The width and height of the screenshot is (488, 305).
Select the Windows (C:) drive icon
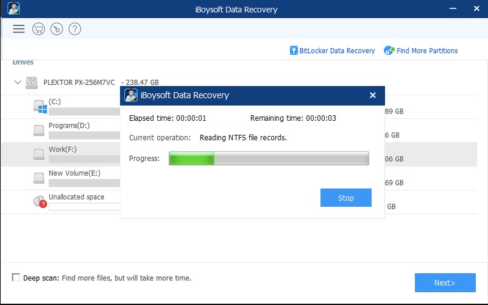pyautogui.click(x=40, y=107)
